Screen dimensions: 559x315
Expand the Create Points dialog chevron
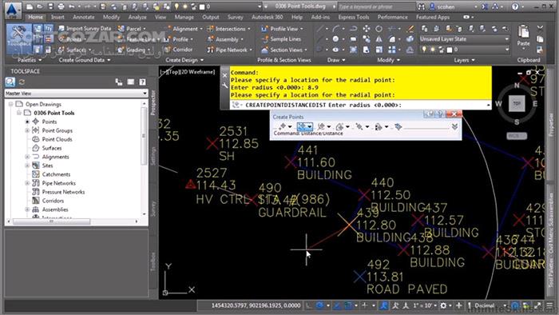click(454, 126)
